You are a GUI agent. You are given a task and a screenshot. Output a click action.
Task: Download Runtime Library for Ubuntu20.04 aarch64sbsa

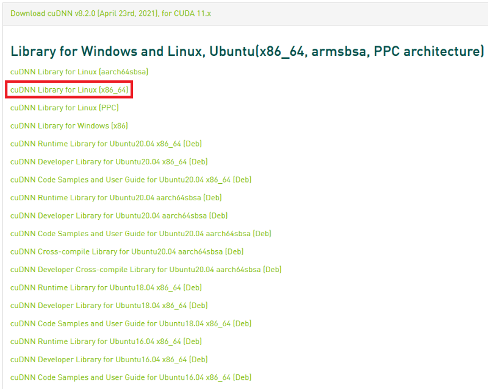(116, 198)
